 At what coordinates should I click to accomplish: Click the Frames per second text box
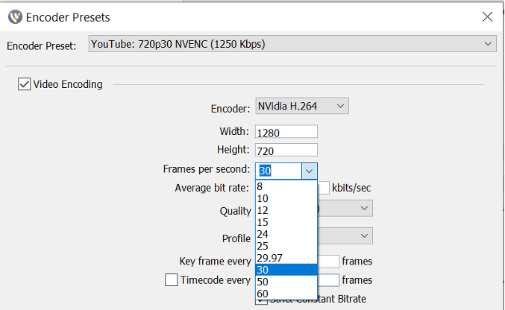pos(278,171)
